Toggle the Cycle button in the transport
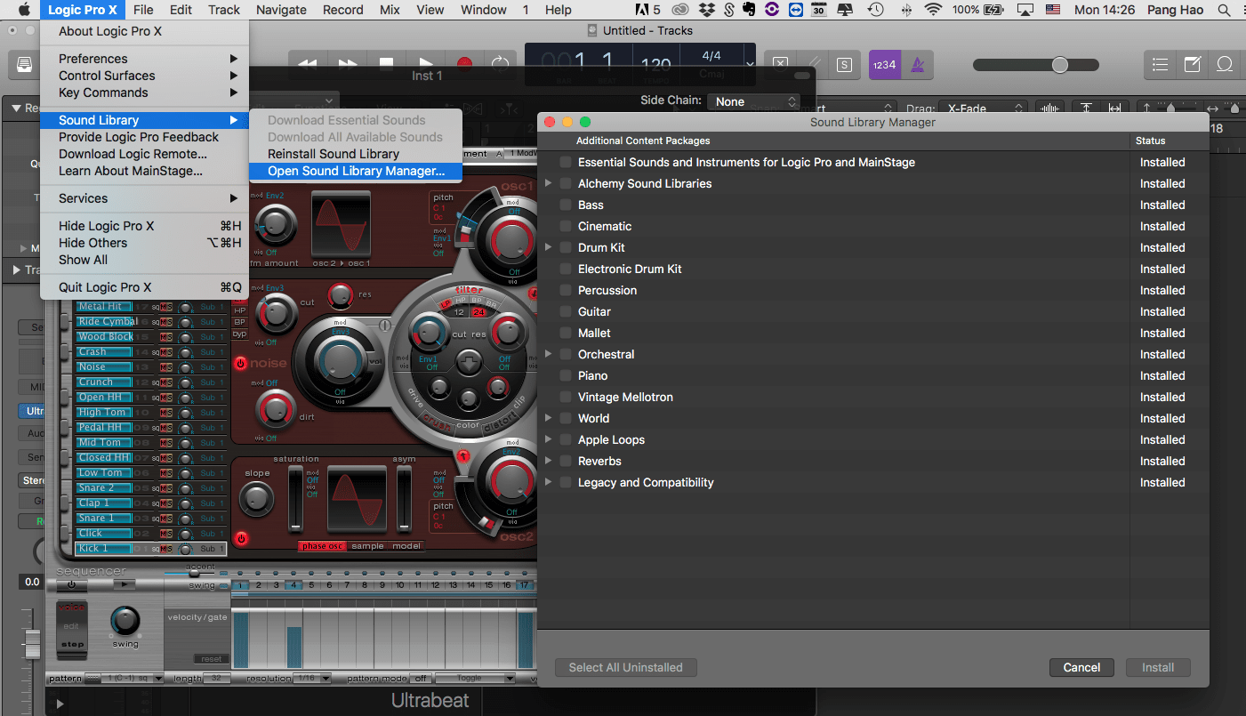 pos(501,64)
